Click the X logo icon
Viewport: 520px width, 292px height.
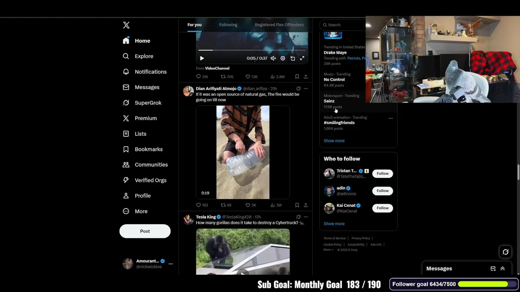click(126, 25)
